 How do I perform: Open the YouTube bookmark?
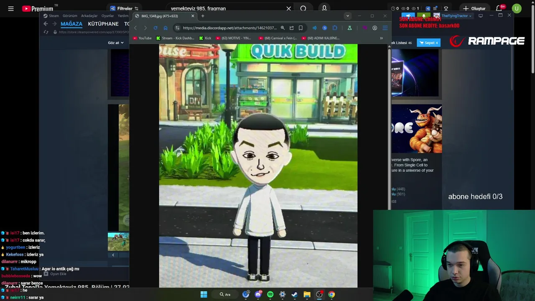coord(142,38)
